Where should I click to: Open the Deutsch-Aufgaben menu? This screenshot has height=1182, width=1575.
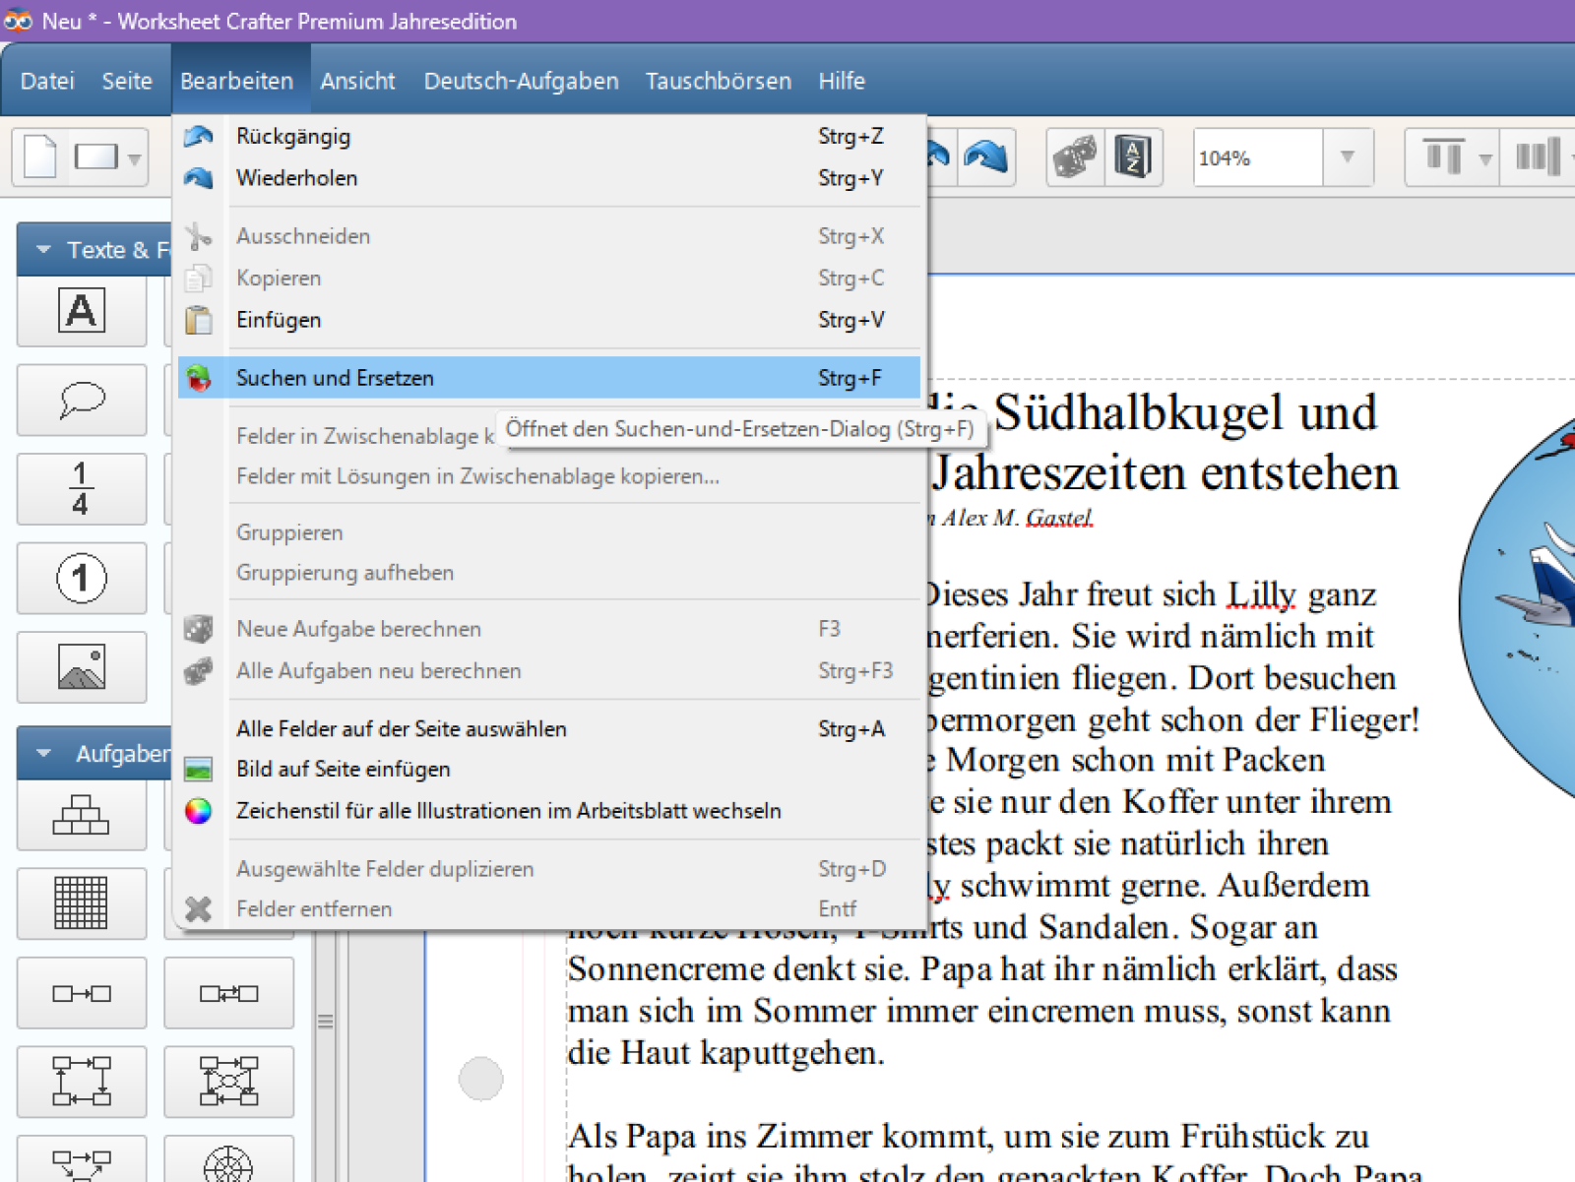point(521,81)
